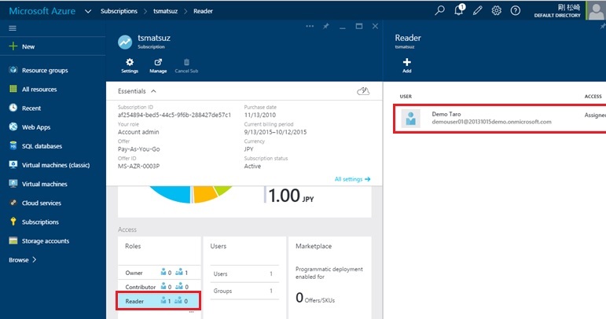Image resolution: width=606 pixels, height=319 pixels.
Task: Select the Owner role row
Action: (159, 273)
